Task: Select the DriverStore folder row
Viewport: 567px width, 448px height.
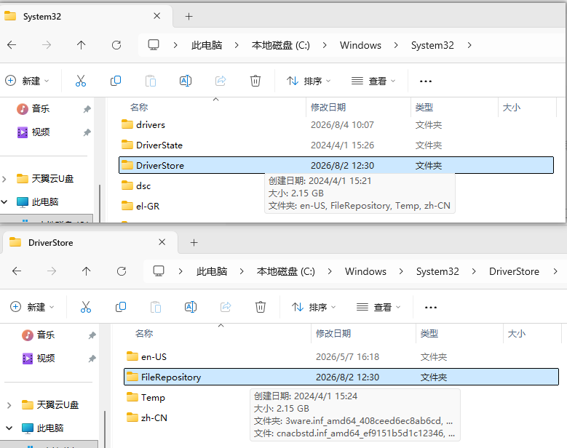Action: click(336, 165)
